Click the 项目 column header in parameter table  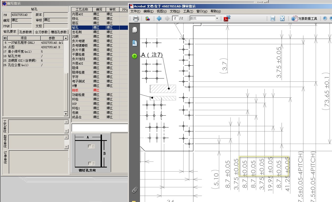pyautogui.click(x=24, y=38)
